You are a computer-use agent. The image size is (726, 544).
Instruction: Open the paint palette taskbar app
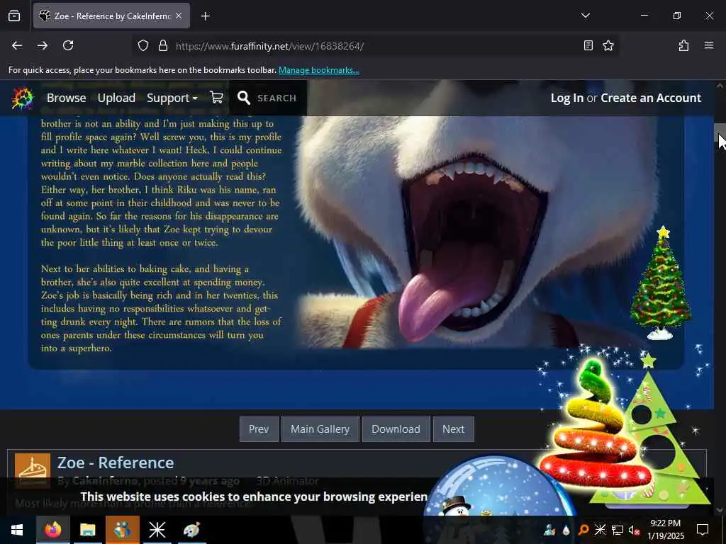(x=191, y=530)
